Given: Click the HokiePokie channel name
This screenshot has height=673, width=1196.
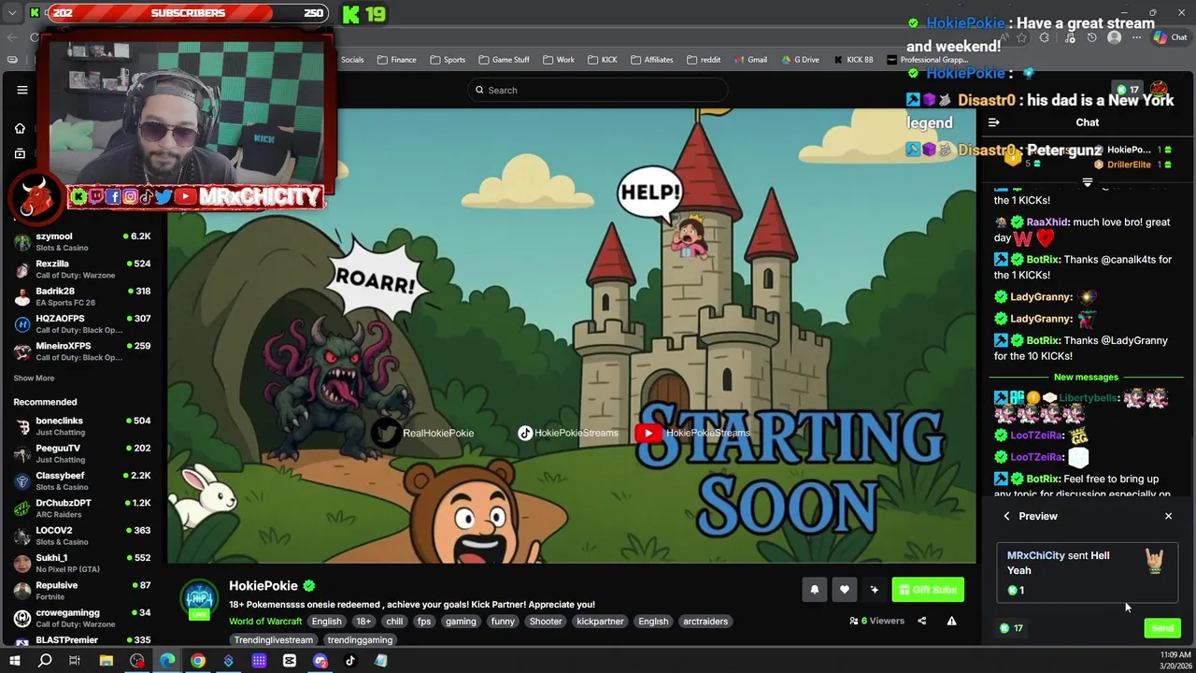Looking at the screenshot, I should [263, 586].
